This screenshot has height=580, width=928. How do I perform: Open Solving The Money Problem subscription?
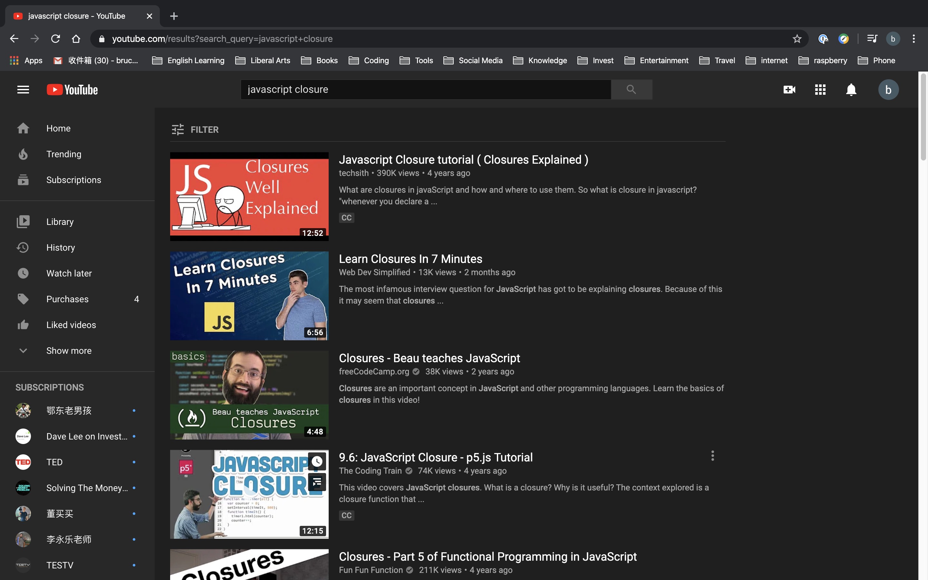[x=77, y=488]
